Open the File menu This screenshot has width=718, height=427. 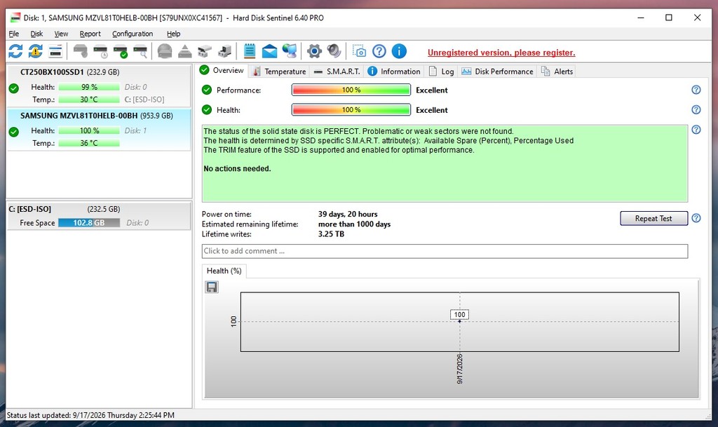14,34
